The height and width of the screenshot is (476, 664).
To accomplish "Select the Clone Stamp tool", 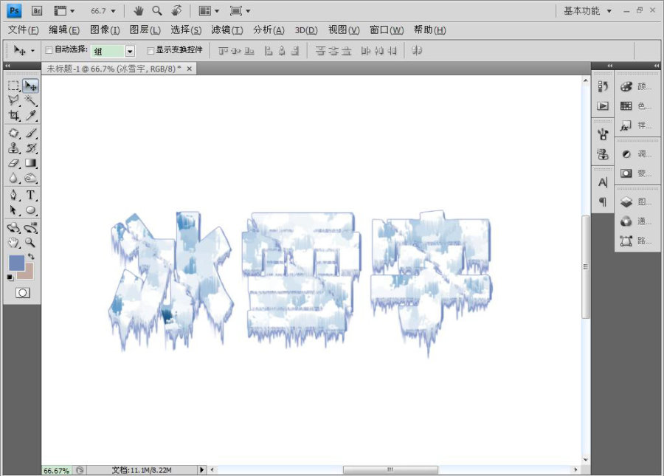I will [x=13, y=148].
